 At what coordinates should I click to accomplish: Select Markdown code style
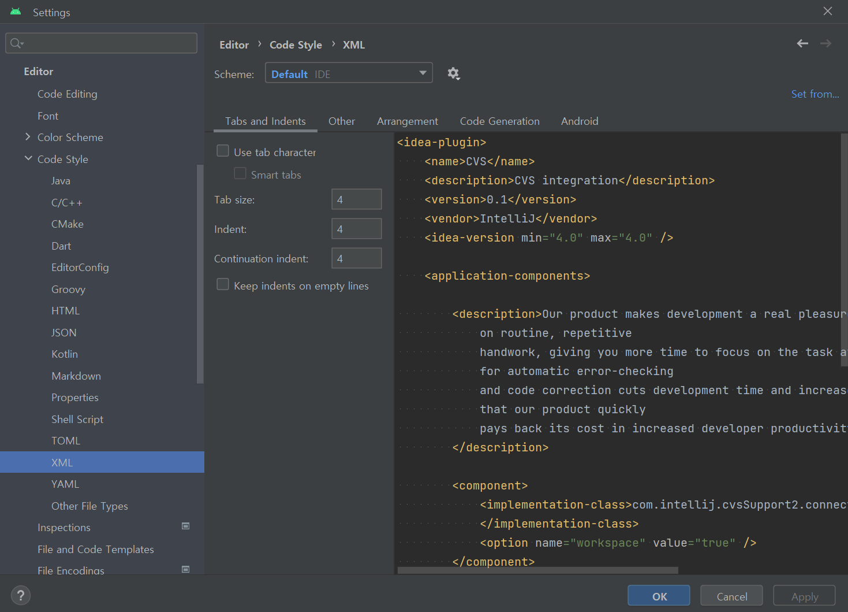(76, 376)
